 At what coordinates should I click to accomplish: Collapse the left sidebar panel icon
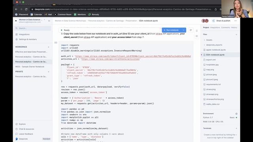(49, 21)
